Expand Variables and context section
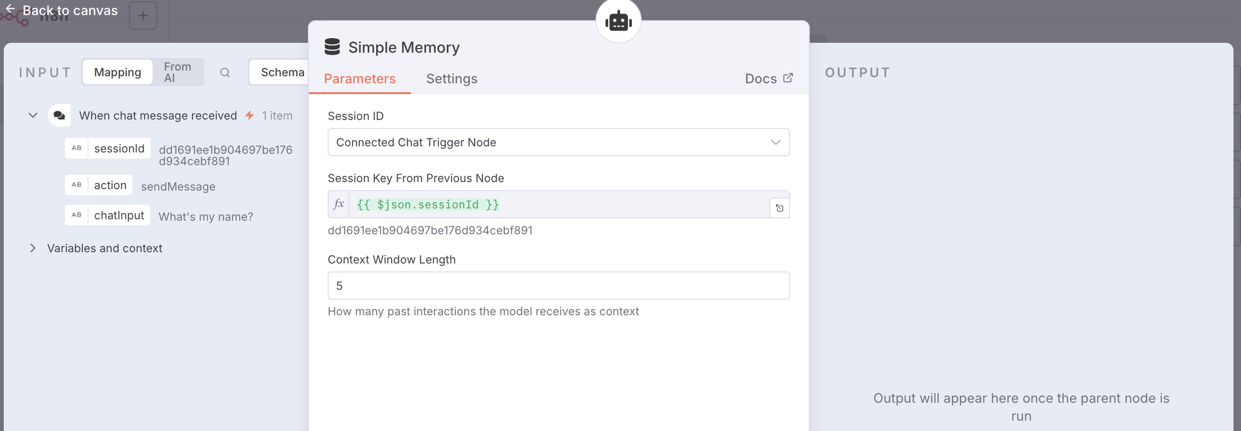The image size is (1241, 431). pos(33,248)
